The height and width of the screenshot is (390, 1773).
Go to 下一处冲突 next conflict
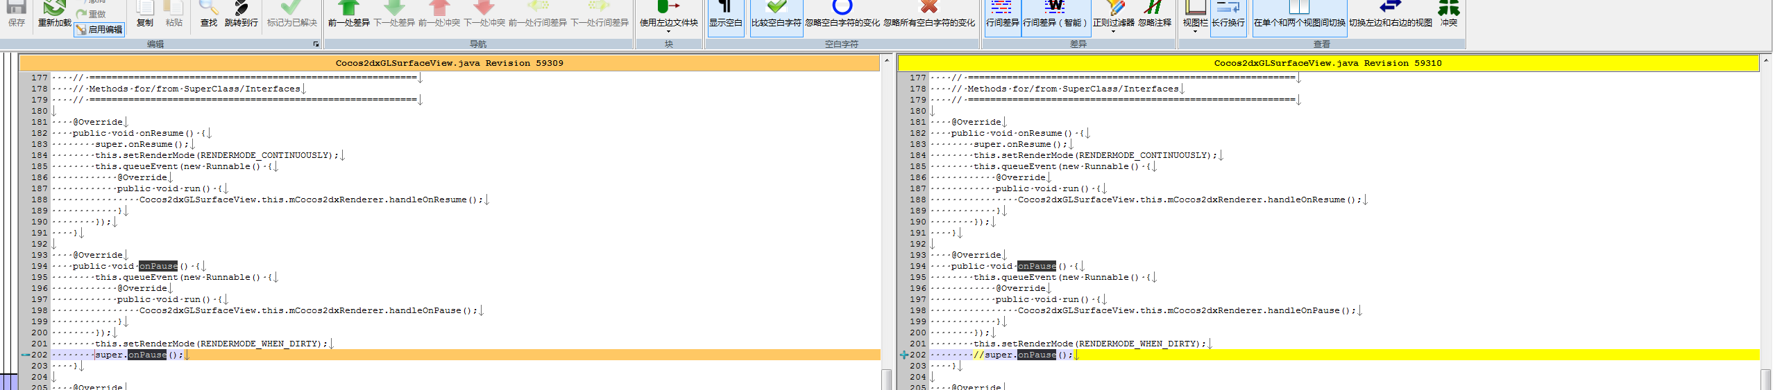coord(484,14)
